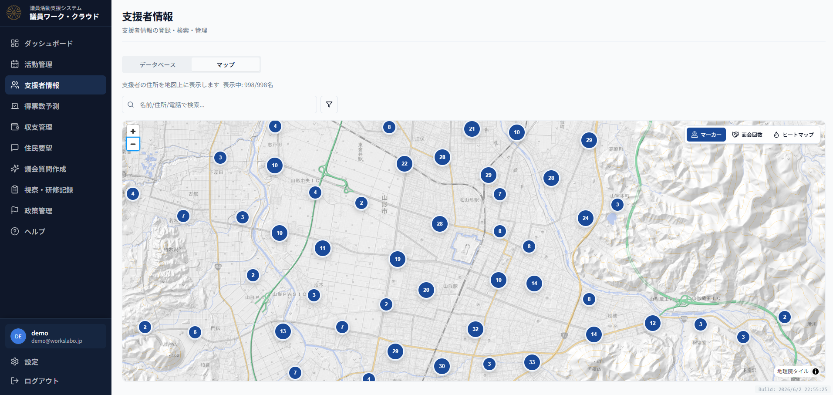833x395 pixels.
Task: Open 活動管理 text in sidebar
Action: click(38, 64)
